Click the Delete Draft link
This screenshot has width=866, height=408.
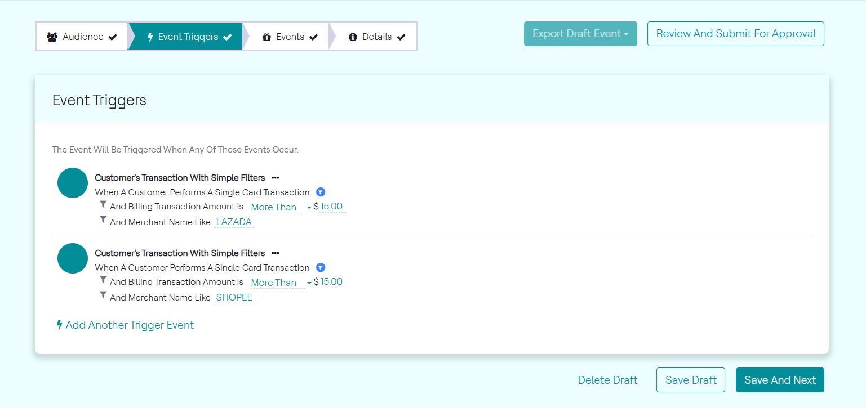(x=607, y=380)
